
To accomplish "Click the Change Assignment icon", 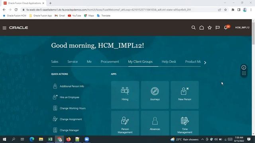I will [55, 119].
